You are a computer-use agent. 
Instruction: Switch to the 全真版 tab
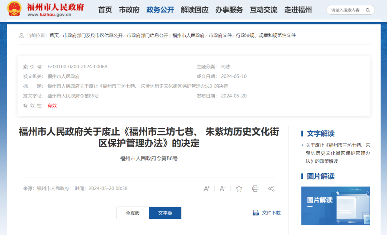tap(133, 213)
